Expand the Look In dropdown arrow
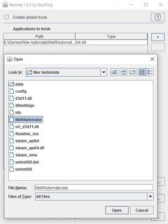 pyautogui.click(x=104, y=72)
